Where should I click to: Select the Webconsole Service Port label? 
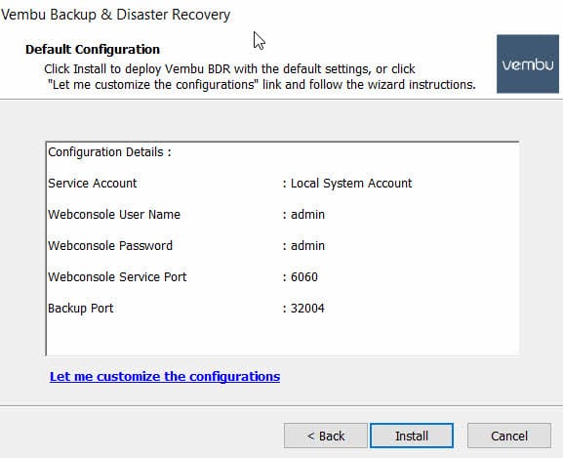click(x=117, y=277)
